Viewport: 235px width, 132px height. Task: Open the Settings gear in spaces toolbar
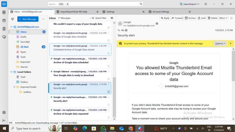pos(4,112)
